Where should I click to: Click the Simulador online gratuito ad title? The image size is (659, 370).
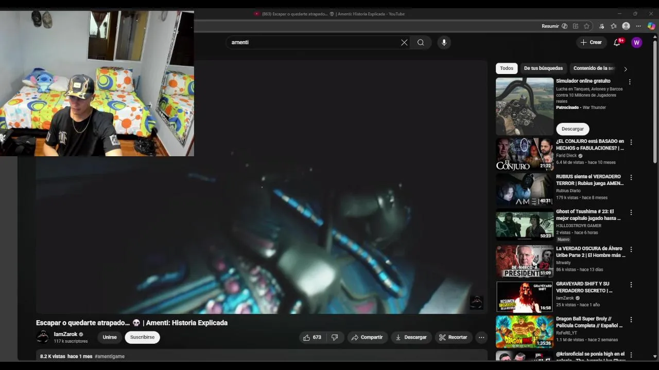(x=583, y=81)
